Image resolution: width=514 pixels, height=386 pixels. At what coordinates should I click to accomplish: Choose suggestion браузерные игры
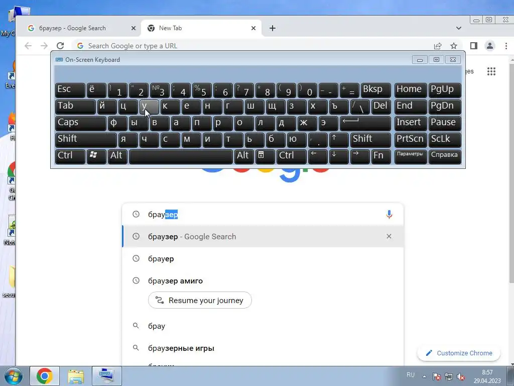pyautogui.click(x=263, y=348)
